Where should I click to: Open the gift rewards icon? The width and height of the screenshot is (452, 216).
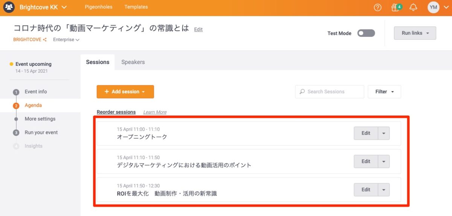point(395,8)
